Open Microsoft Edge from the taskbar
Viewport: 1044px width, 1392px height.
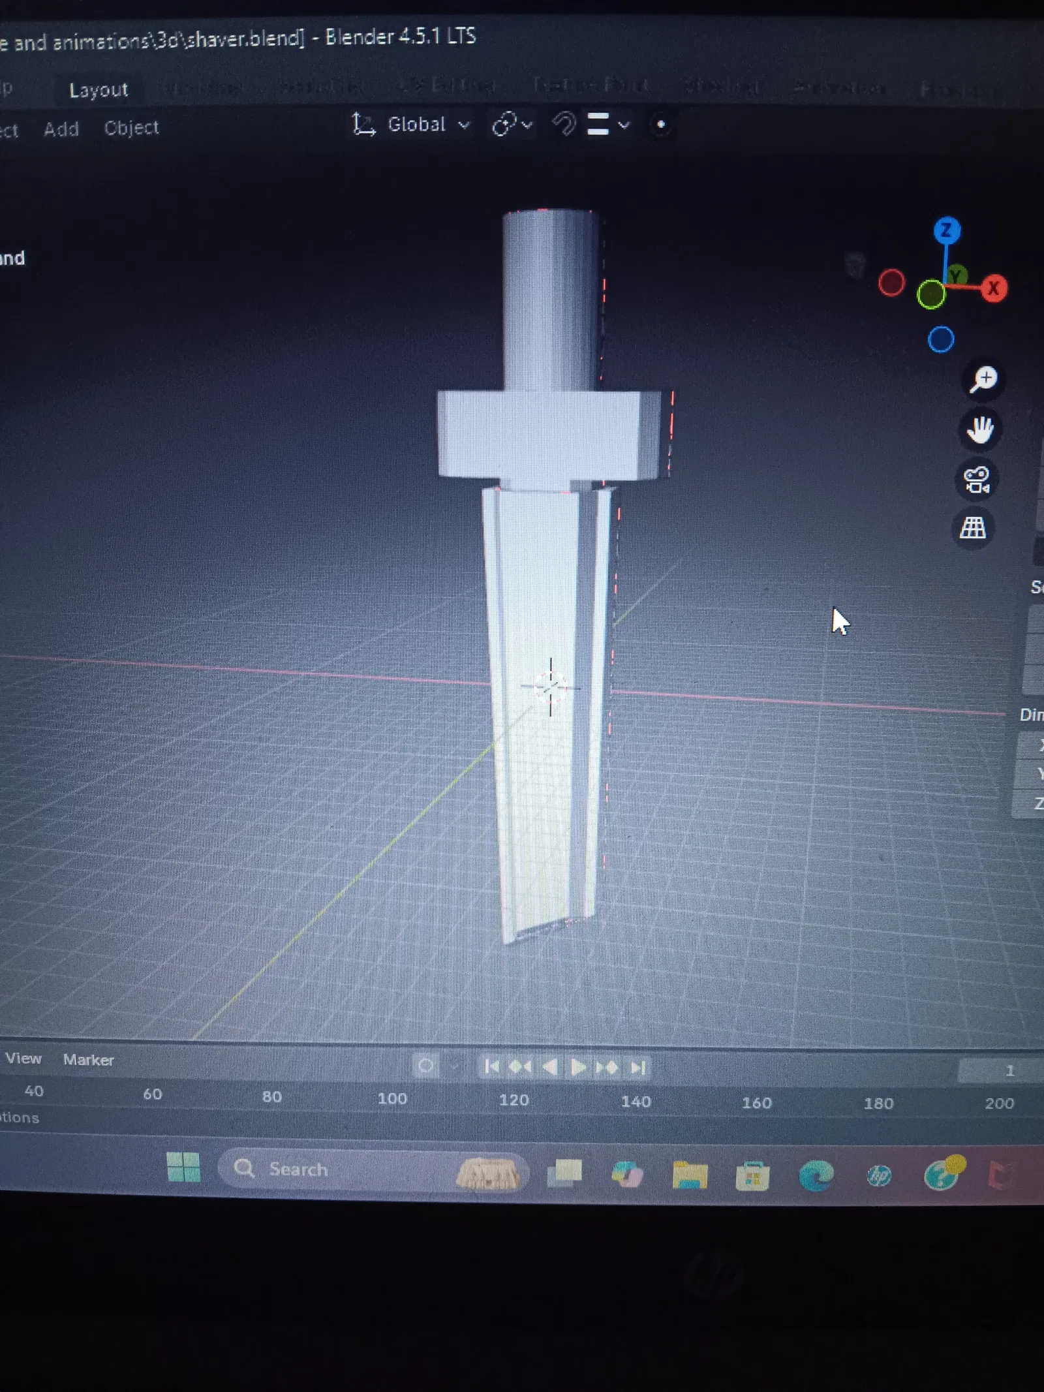816,1176
